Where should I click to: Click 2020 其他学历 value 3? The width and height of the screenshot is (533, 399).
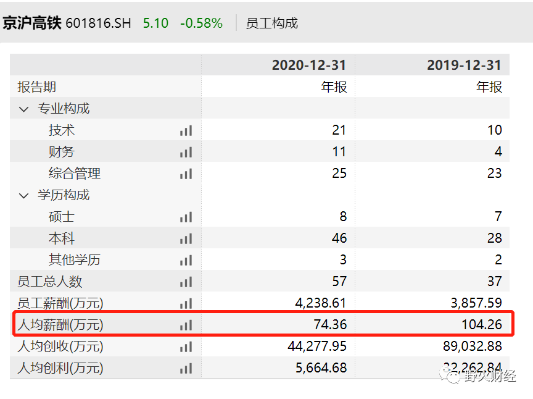pyautogui.click(x=343, y=260)
